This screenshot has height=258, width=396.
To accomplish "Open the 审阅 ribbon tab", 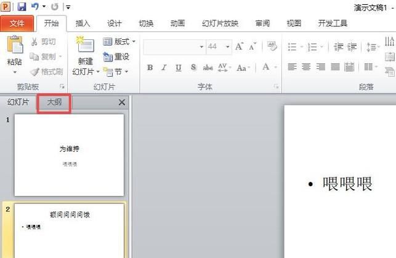I will pyautogui.click(x=262, y=23).
